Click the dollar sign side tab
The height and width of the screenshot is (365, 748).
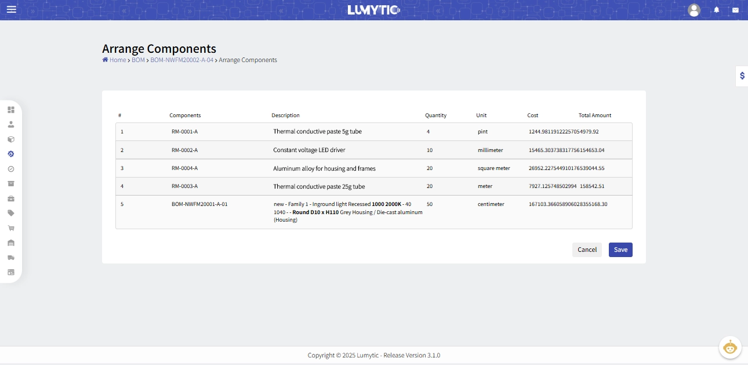click(x=742, y=76)
